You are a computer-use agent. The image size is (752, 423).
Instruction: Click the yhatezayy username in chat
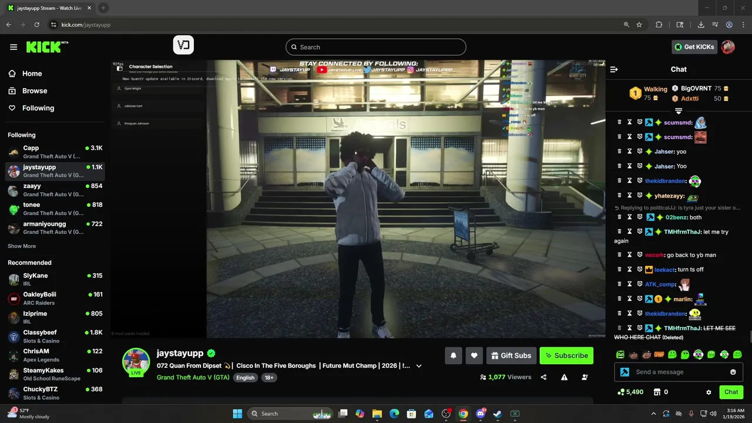[x=669, y=196]
